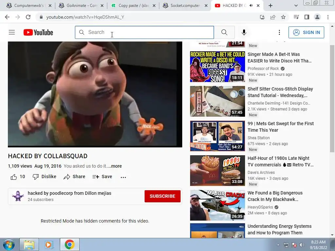Viewport: 335px width, 251px height.
Task: Bookmark this tab with star icon
Action: tap(283, 17)
